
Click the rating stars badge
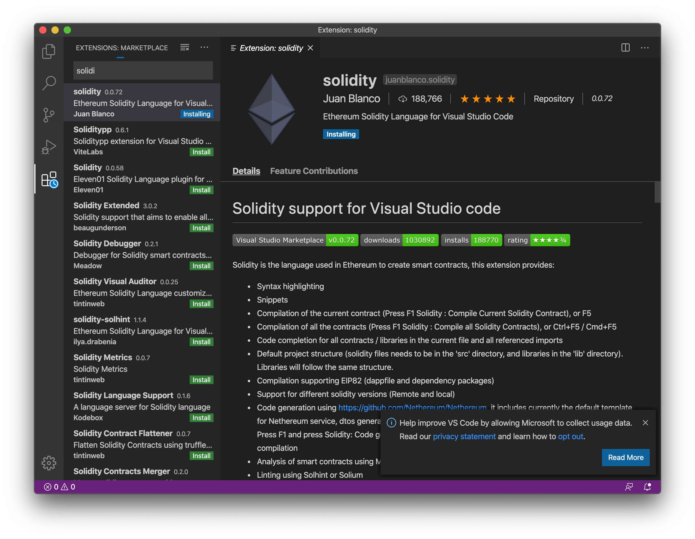537,240
